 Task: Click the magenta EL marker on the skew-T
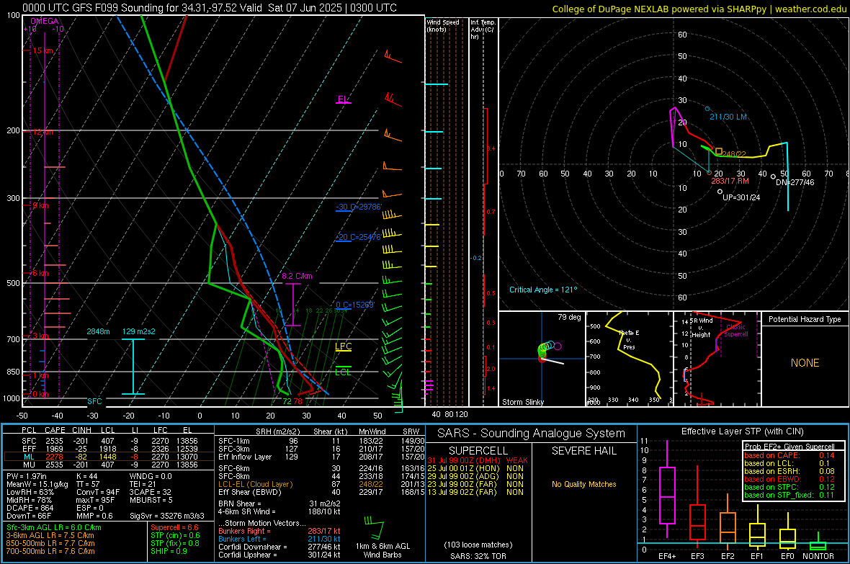tap(343, 100)
